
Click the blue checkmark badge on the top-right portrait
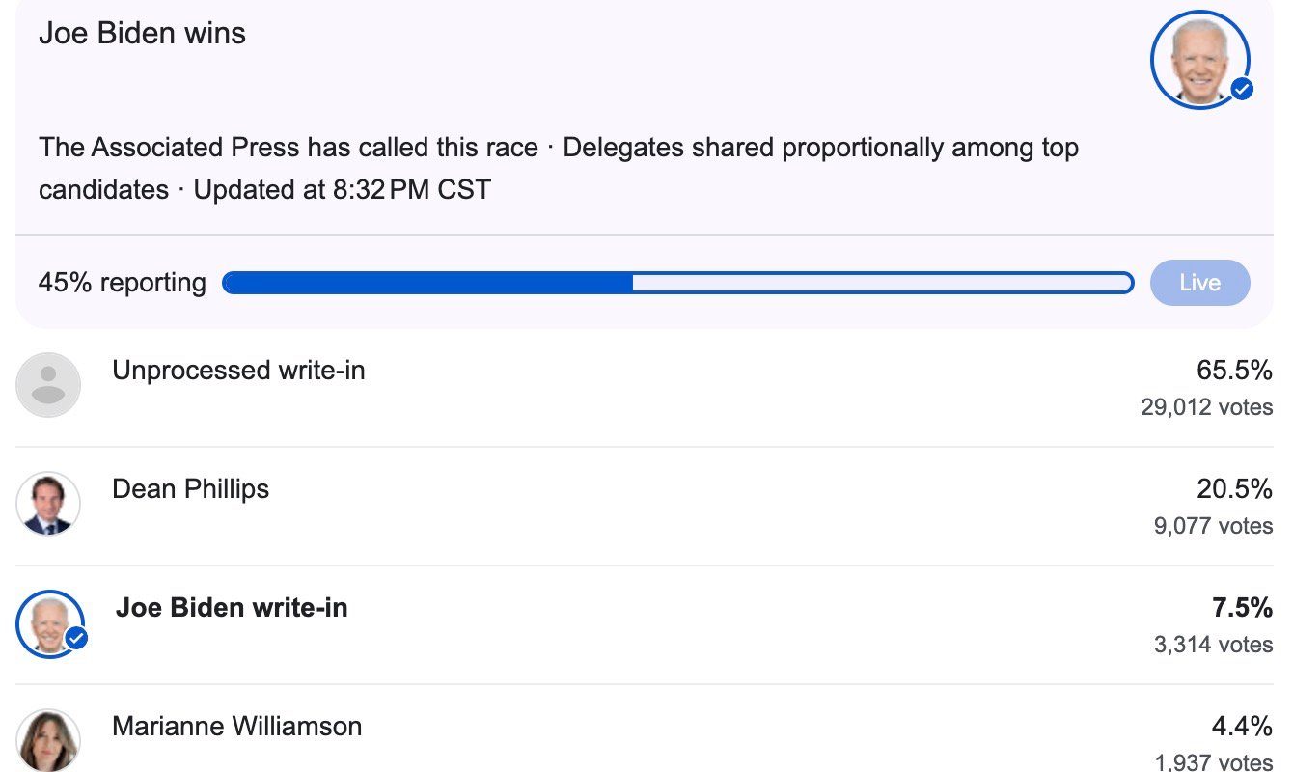click(x=1242, y=90)
